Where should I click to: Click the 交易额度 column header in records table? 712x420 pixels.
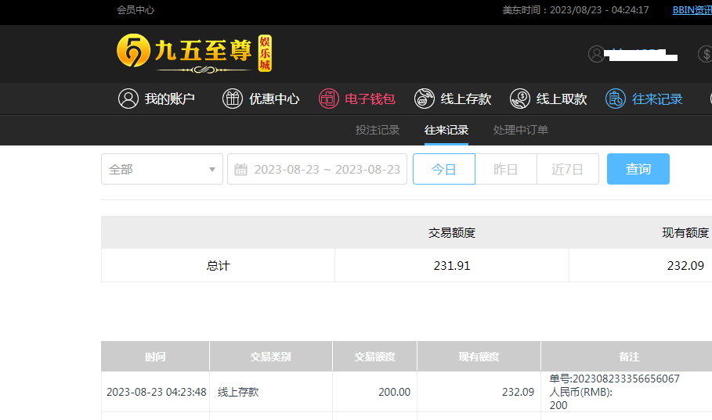374,357
